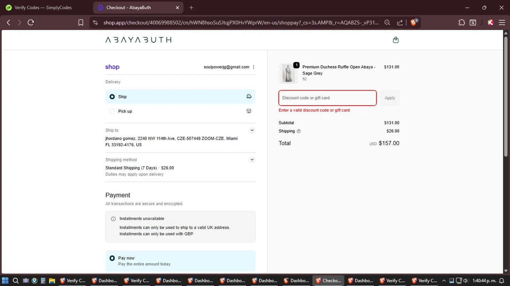Open the shopping bag cart icon

[396, 40]
